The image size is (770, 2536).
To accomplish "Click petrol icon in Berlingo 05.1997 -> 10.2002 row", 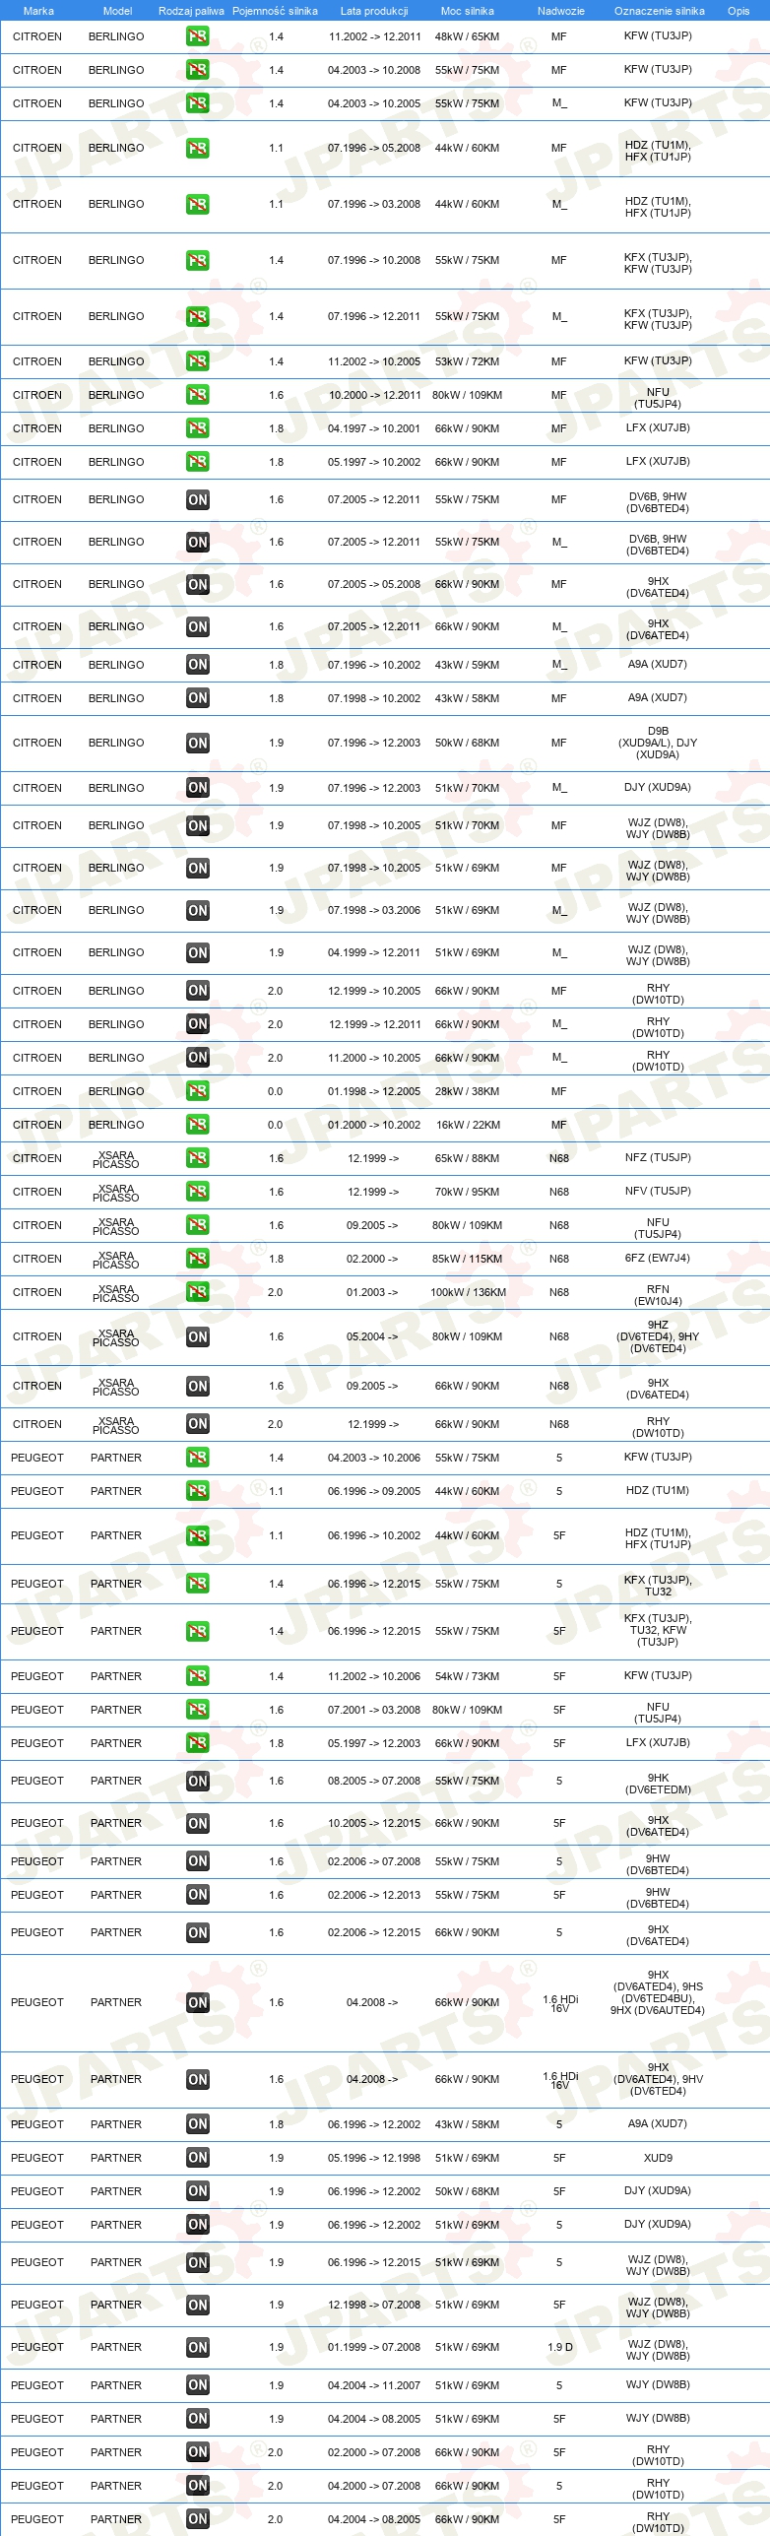I will pos(198,462).
